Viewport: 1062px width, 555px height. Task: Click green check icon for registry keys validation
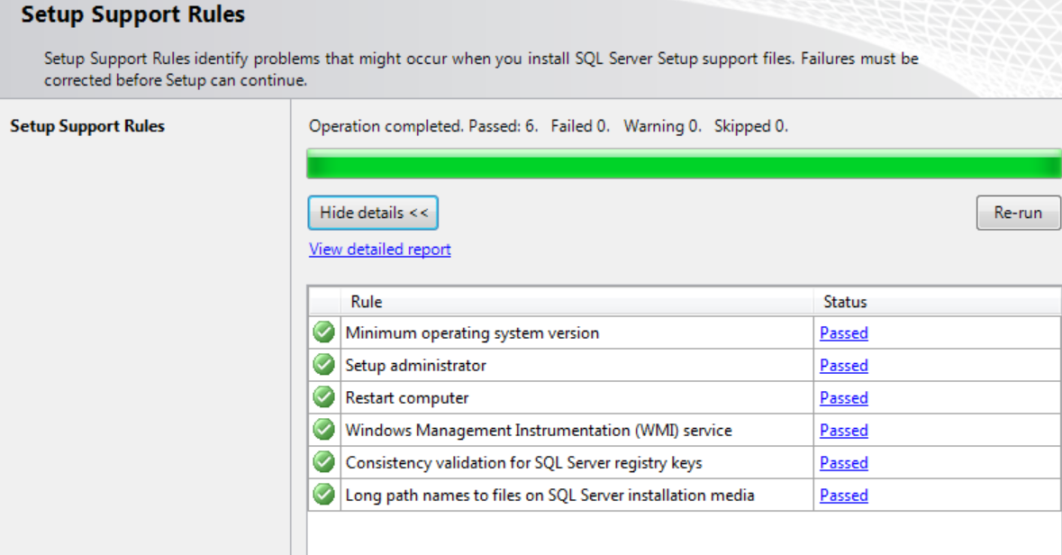coord(323,462)
